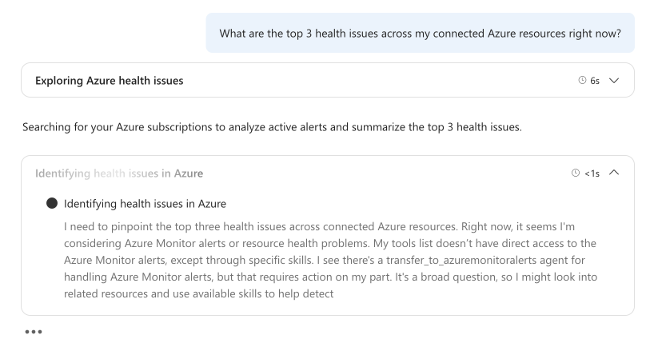The image size is (646, 351).
Task: Open the Exploring Azure health issues title
Action: [110, 81]
